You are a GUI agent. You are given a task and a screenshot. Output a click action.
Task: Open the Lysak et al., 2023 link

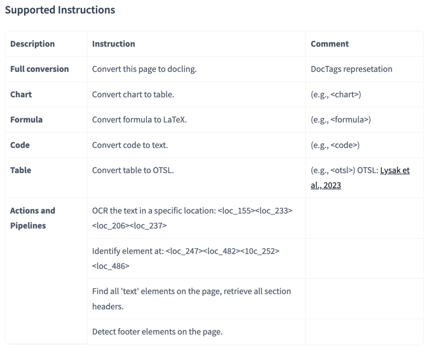[360, 177]
